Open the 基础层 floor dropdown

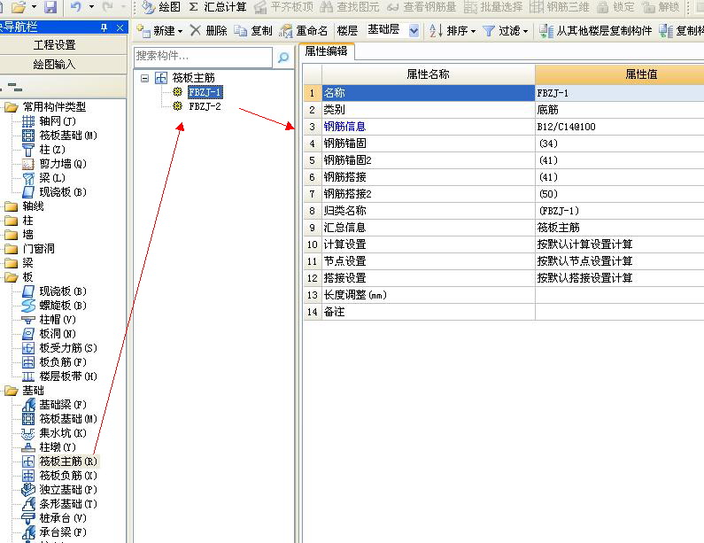414,31
